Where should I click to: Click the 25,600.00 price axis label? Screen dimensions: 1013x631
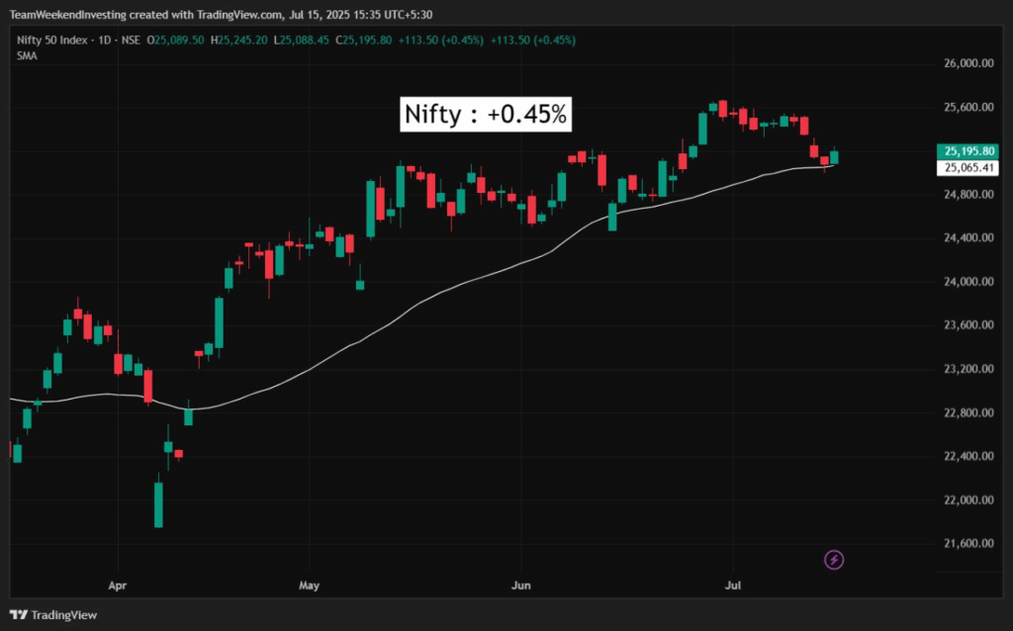point(968,107)
